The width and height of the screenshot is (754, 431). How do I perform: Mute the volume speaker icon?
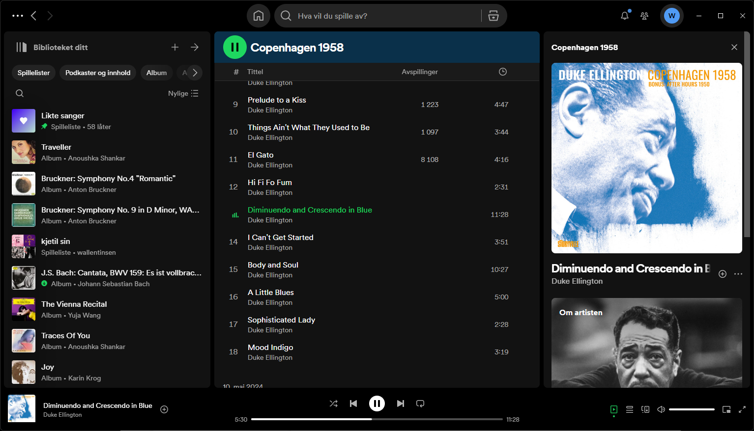pyautogui.click(x=661, y=409)
